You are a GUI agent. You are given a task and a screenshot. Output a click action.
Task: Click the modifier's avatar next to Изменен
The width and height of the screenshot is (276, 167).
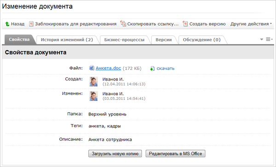coord(93,96)
